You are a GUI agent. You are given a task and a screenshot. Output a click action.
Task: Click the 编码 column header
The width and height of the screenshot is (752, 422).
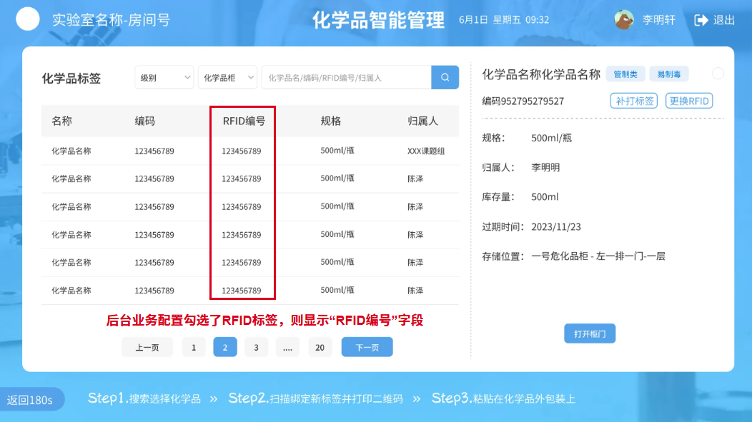pos(145,121)
